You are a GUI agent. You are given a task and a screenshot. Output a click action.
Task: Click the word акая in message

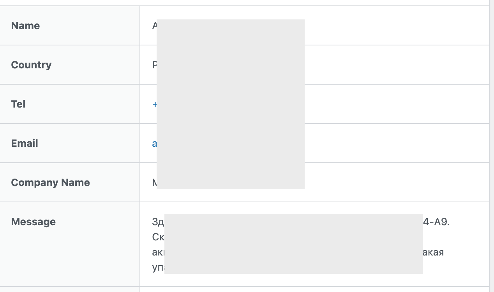point(433,252)
